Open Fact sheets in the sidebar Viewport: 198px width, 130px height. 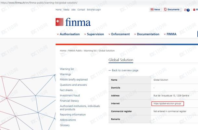pyautogui.click(x=66, y=90)
